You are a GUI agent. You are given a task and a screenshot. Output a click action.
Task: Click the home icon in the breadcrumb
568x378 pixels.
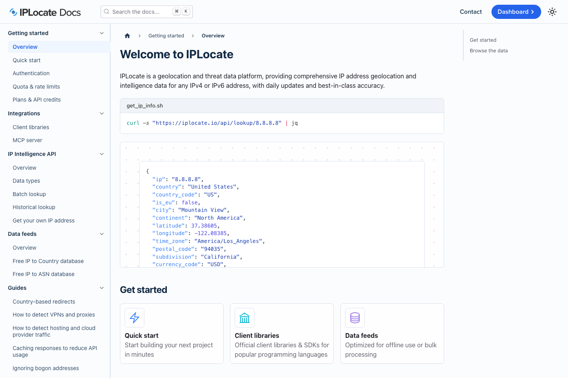(127, 35)
